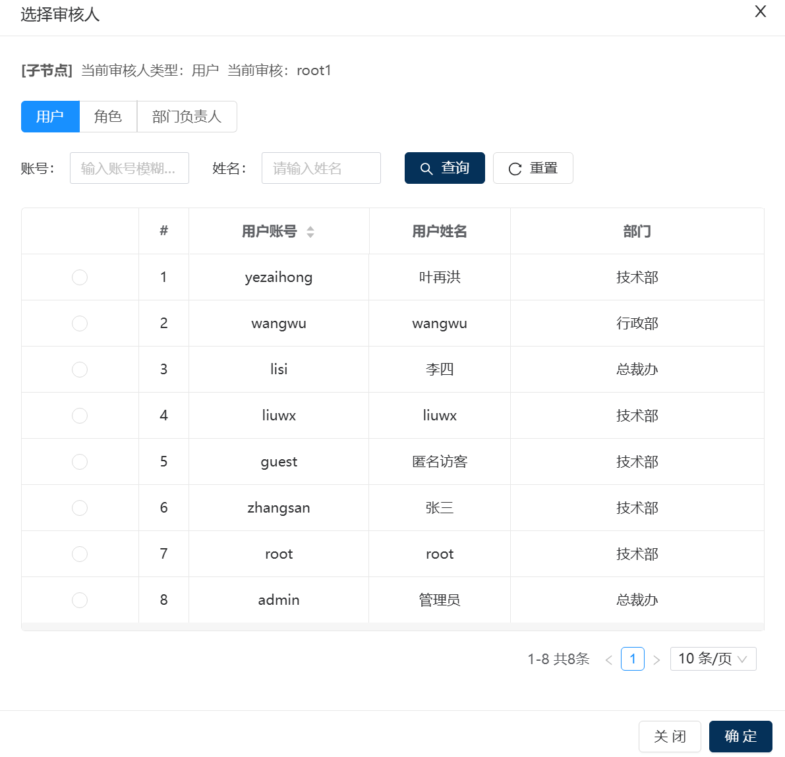Select the radio button for yezaihong

pyautogui.click(x=80, y=277)
